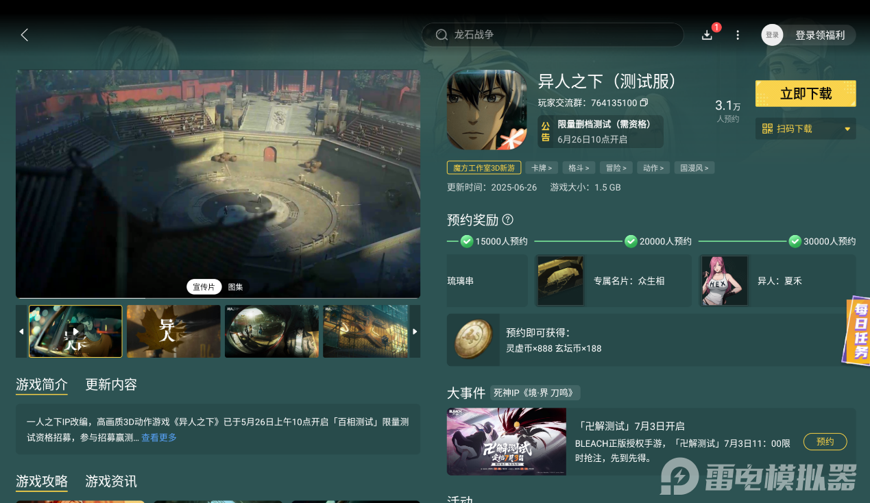Click the 预约奖励 help question mark
Image resolution: width=870 pixels, height=503 pixels.
coord(508,220)
